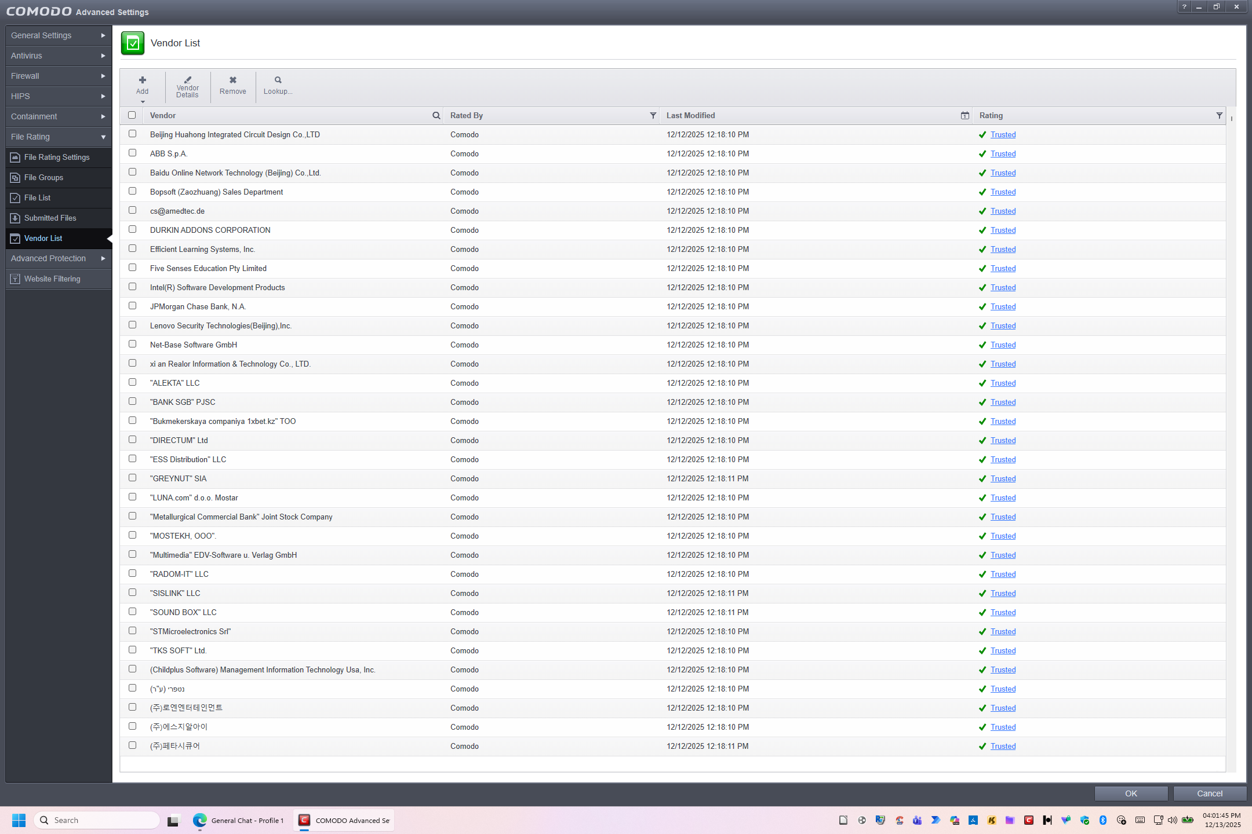Expand the Firewall sidebar section

tap(58, 76)
